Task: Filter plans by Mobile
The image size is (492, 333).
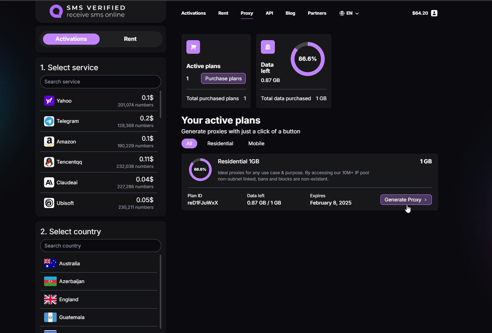Action: coord(256,143)
